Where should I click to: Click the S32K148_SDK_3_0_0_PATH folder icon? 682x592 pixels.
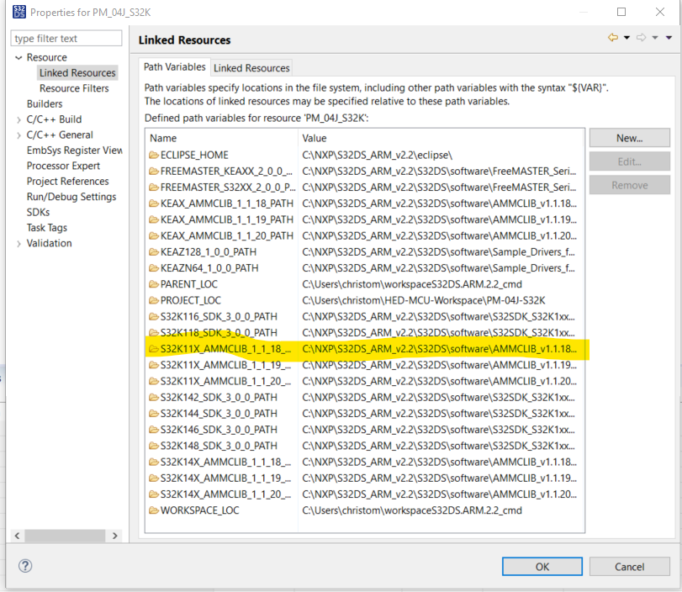pyautogui.click(x=154, y=446)
